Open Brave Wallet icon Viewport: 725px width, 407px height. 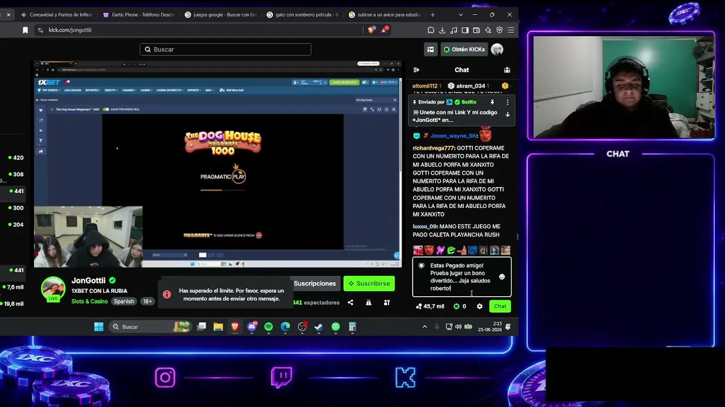(476, 30)
